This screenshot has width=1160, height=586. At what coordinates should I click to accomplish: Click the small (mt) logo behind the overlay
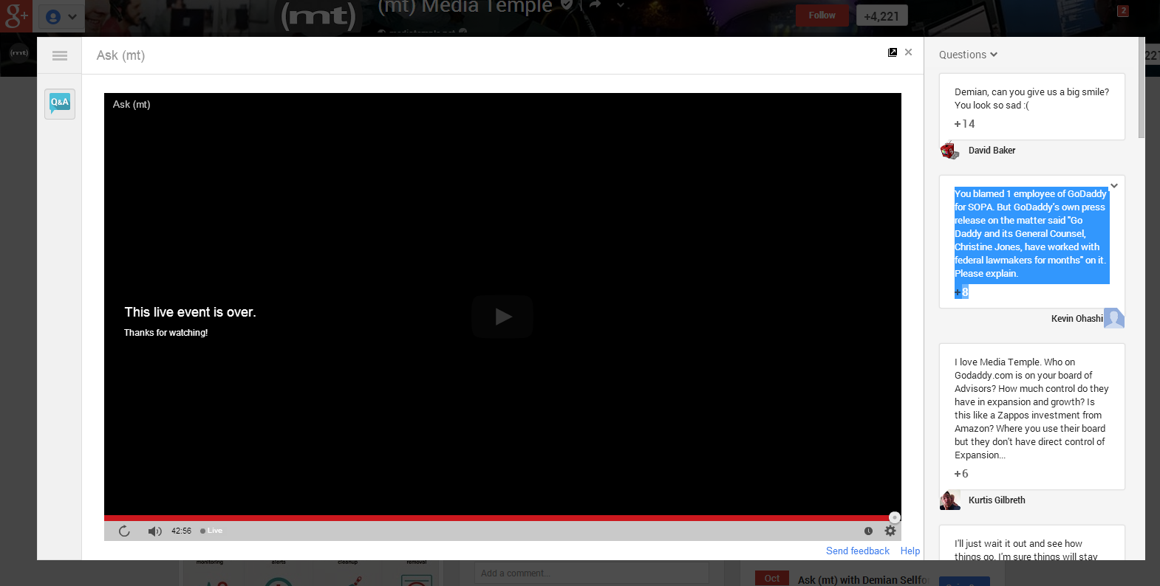click(19, 53)
